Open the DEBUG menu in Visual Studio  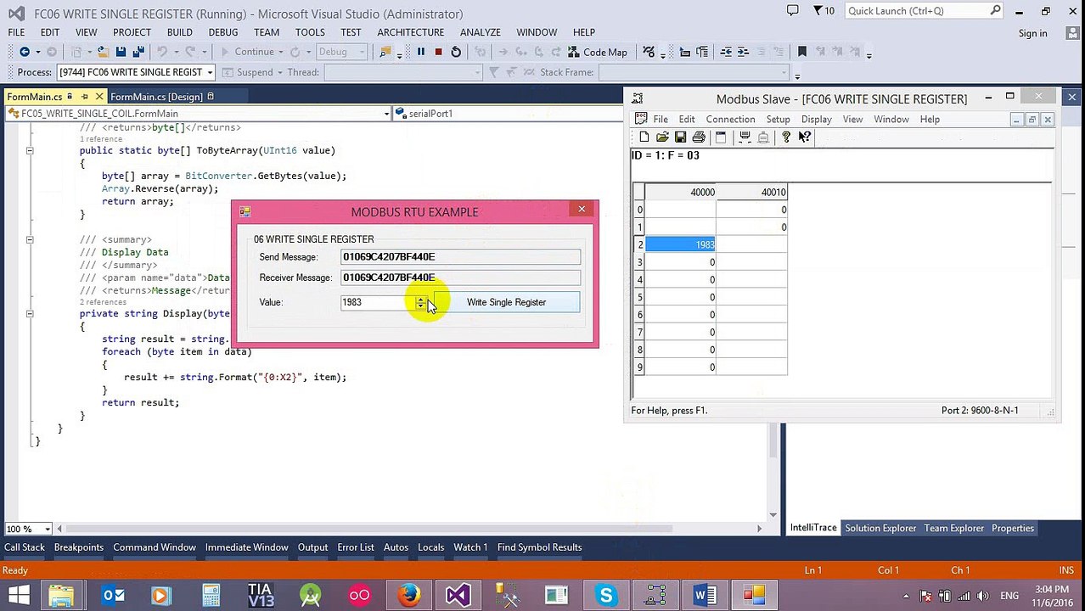click(x=223, y=32)
